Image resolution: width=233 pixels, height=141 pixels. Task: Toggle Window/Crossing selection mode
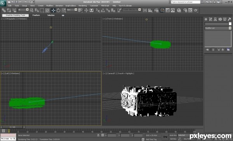[x=47, y=10]
